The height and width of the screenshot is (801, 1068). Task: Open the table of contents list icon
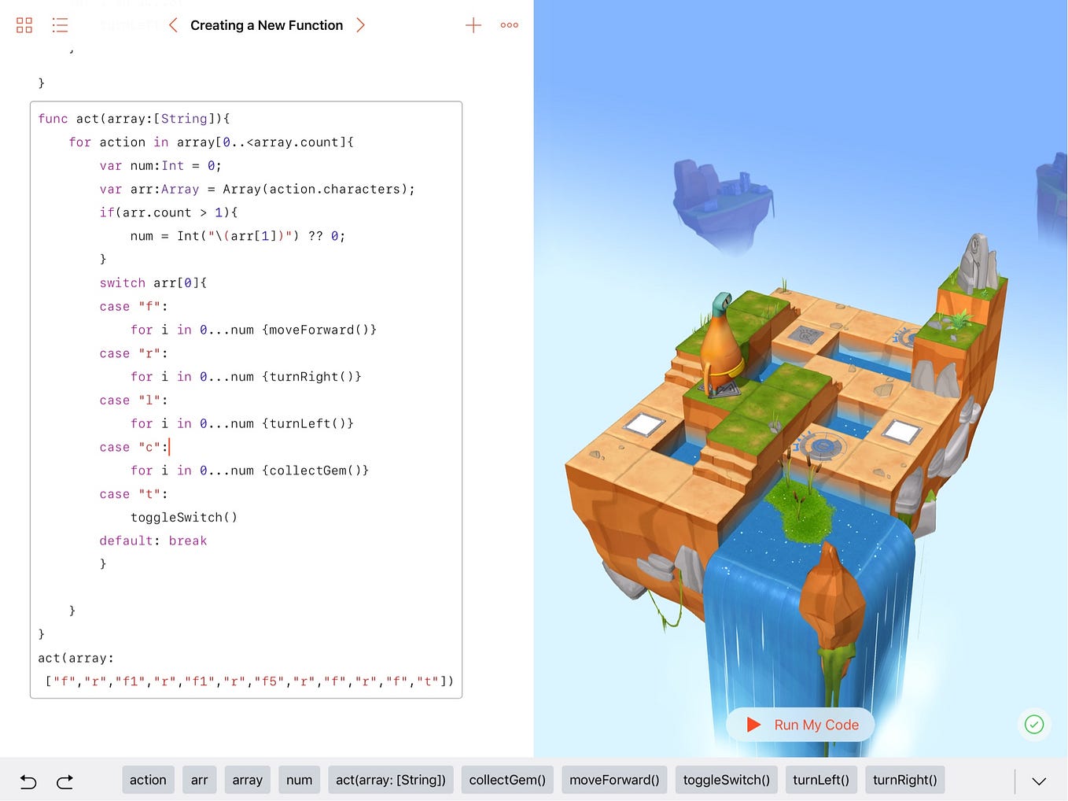pos(60,24)
